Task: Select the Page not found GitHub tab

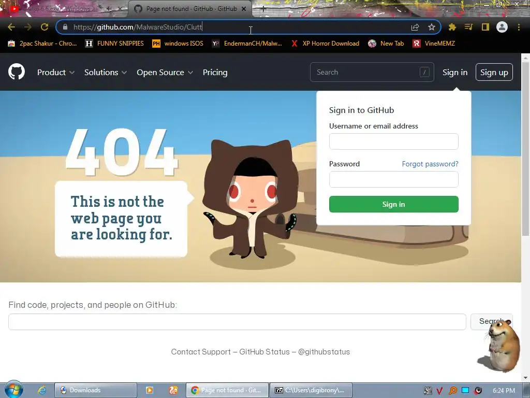Action: pyautogui.click(x=191, y=9)
